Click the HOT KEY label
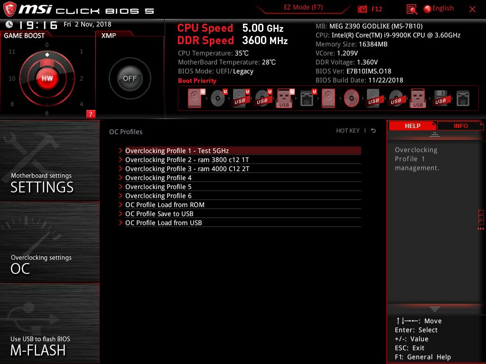486x364 pixels. [x=348, y=131]
